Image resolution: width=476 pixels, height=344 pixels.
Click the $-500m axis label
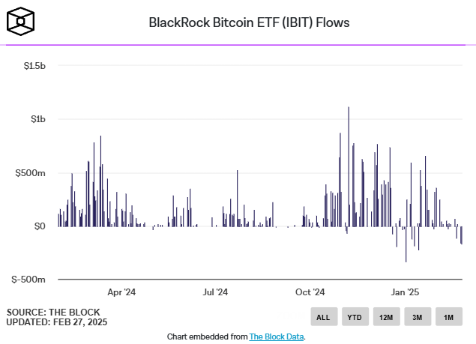click(x=29, y=280)
